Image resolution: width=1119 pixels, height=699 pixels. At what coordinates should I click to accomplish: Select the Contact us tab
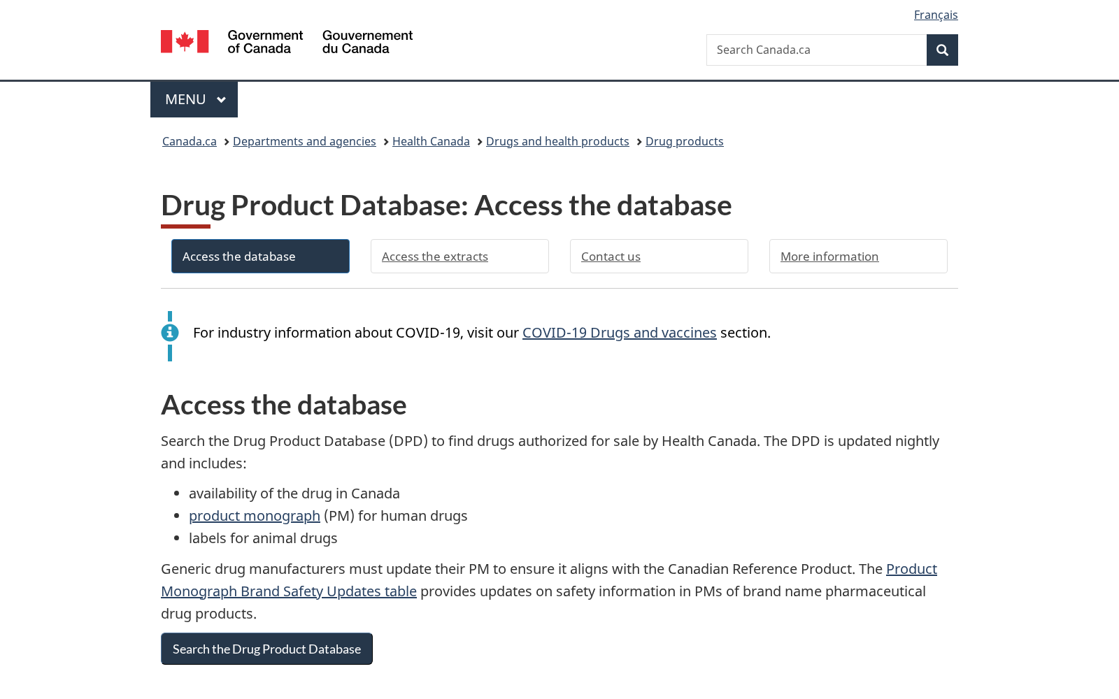click(x=659, y=257)
